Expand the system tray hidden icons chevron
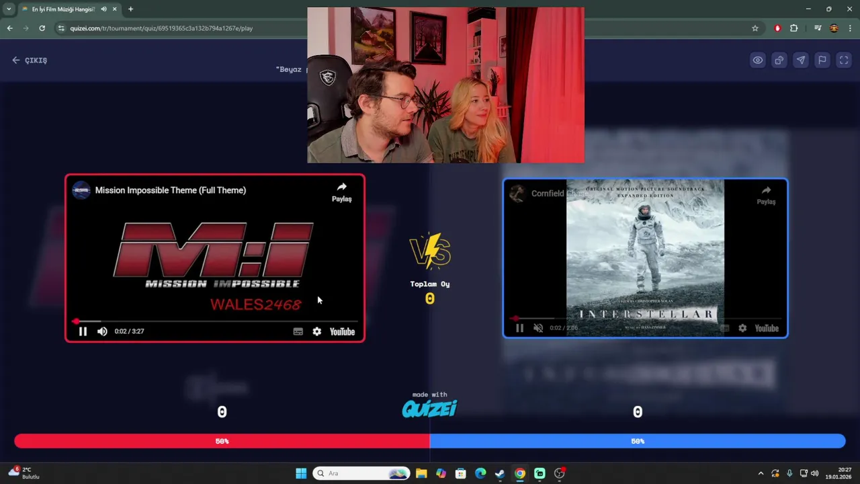The image size is (860, 484). [x=761, y=473]
